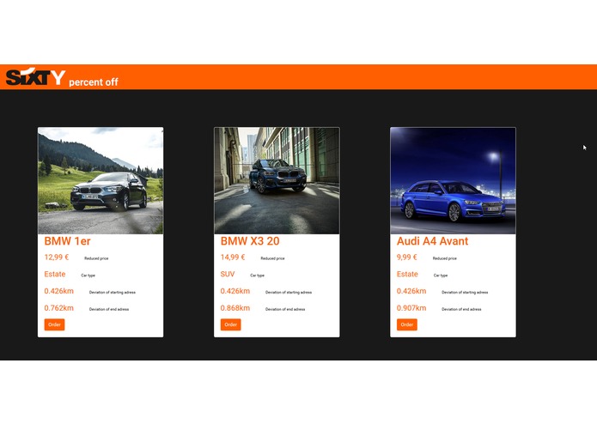The width and height of the screenshot is (597, 424).
Task: Select the 'Audi A4 Avant' title
Action: pyautogui.click(x=433, y=241)
